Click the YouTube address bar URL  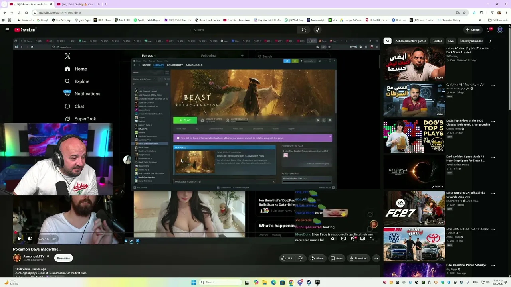(x=60, y=13)
